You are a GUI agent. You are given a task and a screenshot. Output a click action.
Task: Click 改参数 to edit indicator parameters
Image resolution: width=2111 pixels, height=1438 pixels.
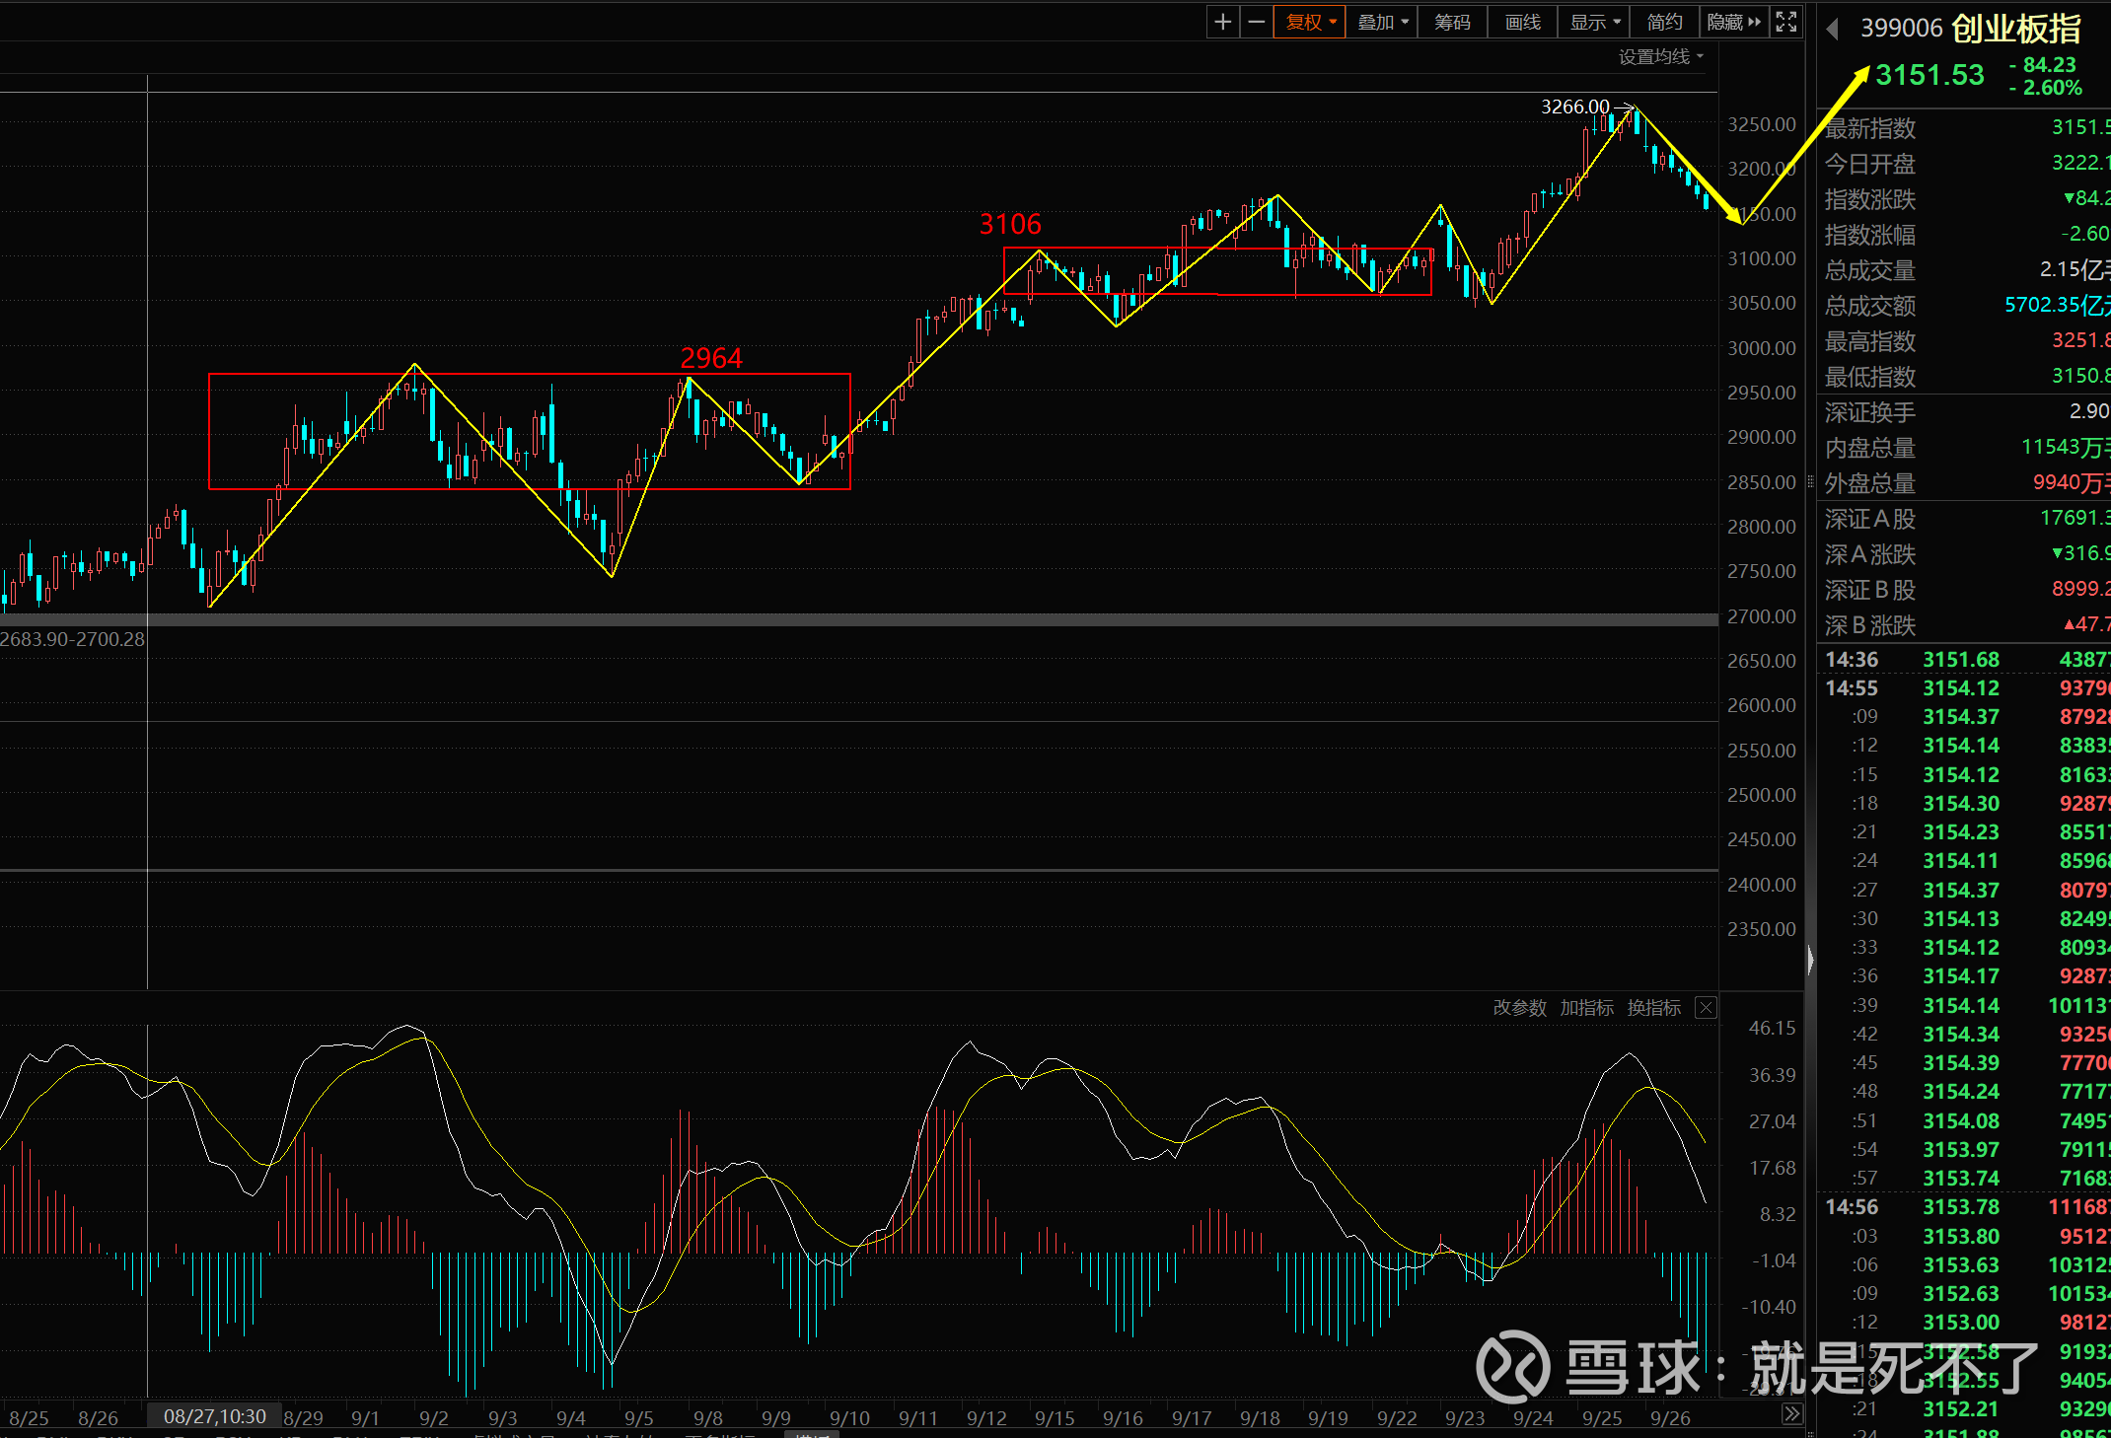click(1519, 1008)
